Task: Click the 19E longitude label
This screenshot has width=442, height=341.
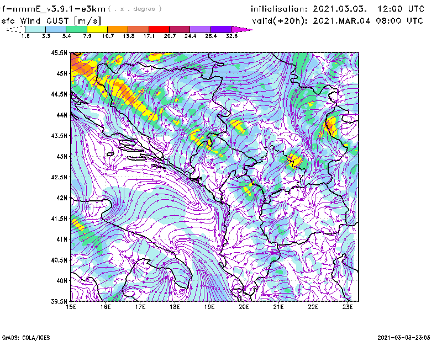Action: pos(209,307)
